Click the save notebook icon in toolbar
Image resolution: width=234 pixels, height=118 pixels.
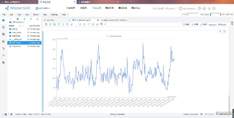pos(46,24)
